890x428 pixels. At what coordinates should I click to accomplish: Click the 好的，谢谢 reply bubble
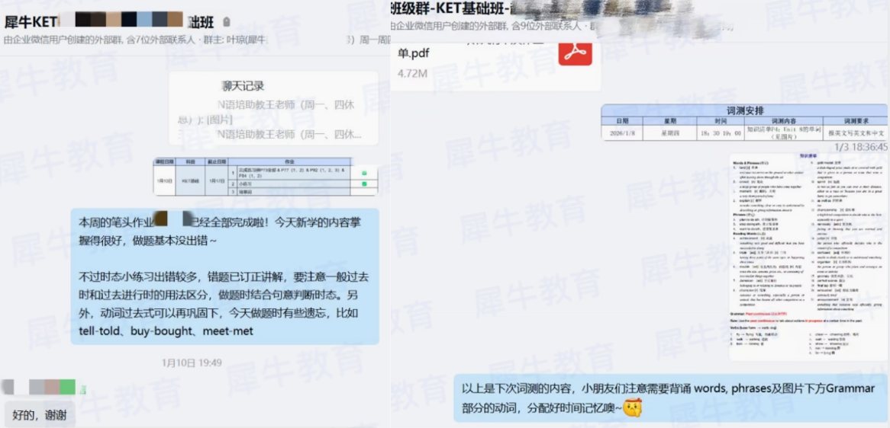pos(40,414)
